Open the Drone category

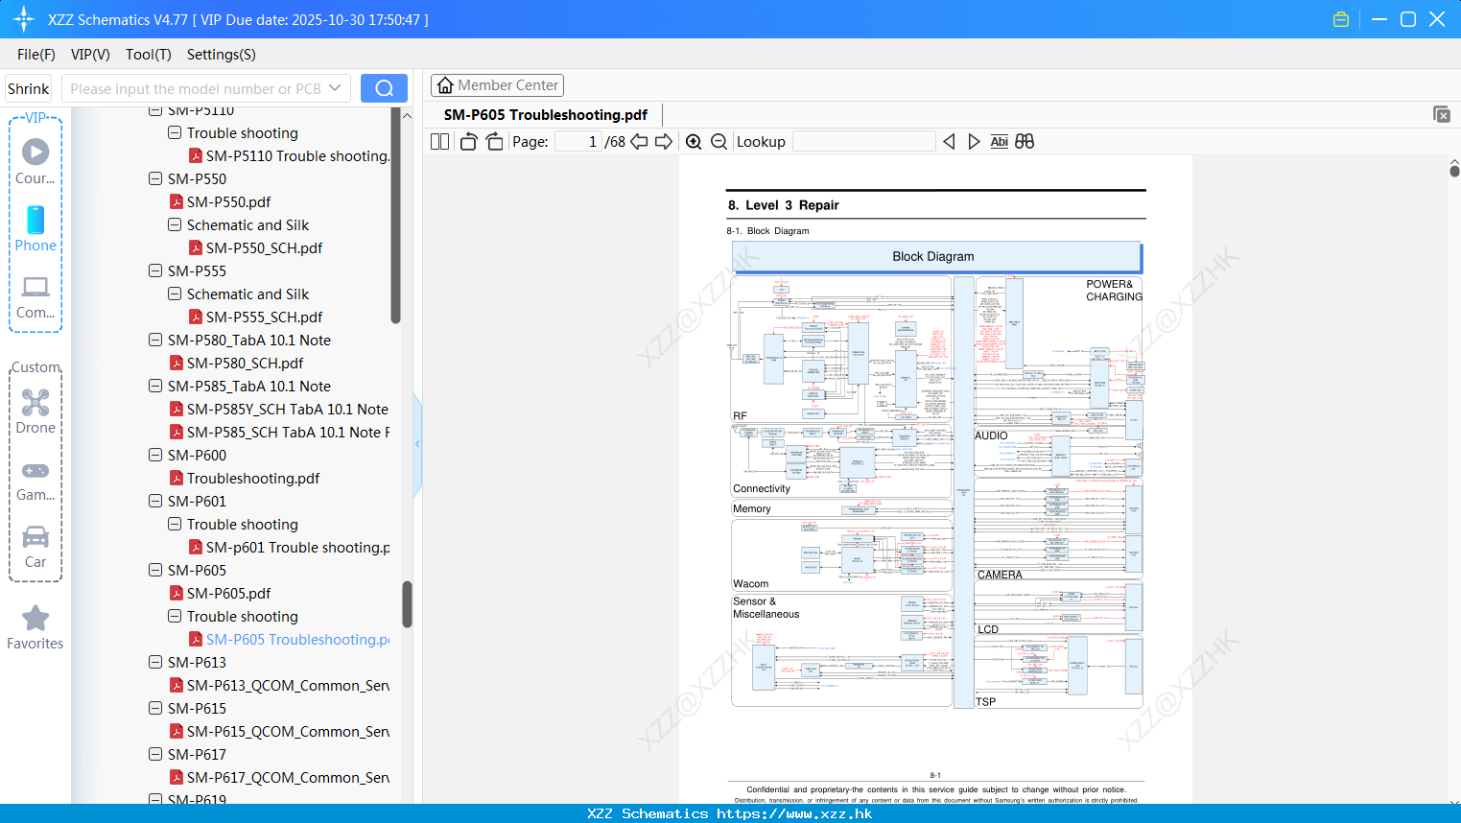click(x=35, y=411)
